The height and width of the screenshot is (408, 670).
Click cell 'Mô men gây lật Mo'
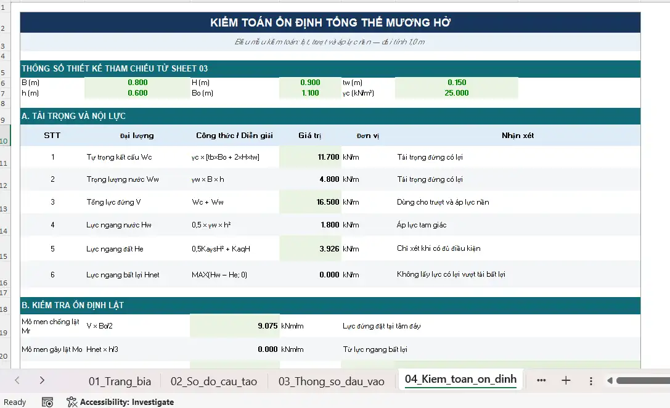click(x=52, y=349)
